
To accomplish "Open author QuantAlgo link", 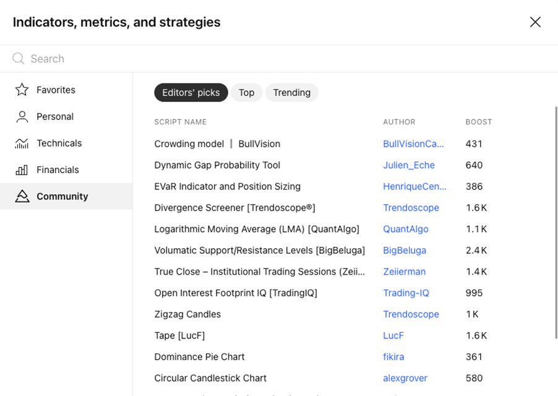I will 406,229.
